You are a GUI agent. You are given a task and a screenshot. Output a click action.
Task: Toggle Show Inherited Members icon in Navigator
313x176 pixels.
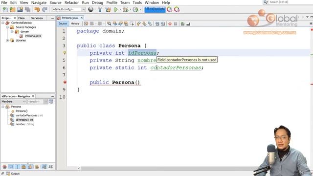point(5,167)
